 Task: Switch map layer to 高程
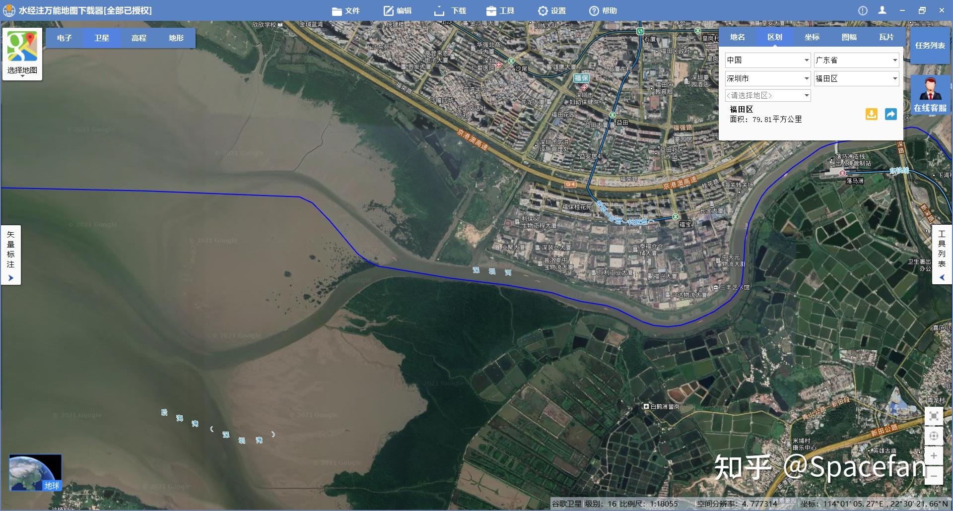tap(139, 38)
